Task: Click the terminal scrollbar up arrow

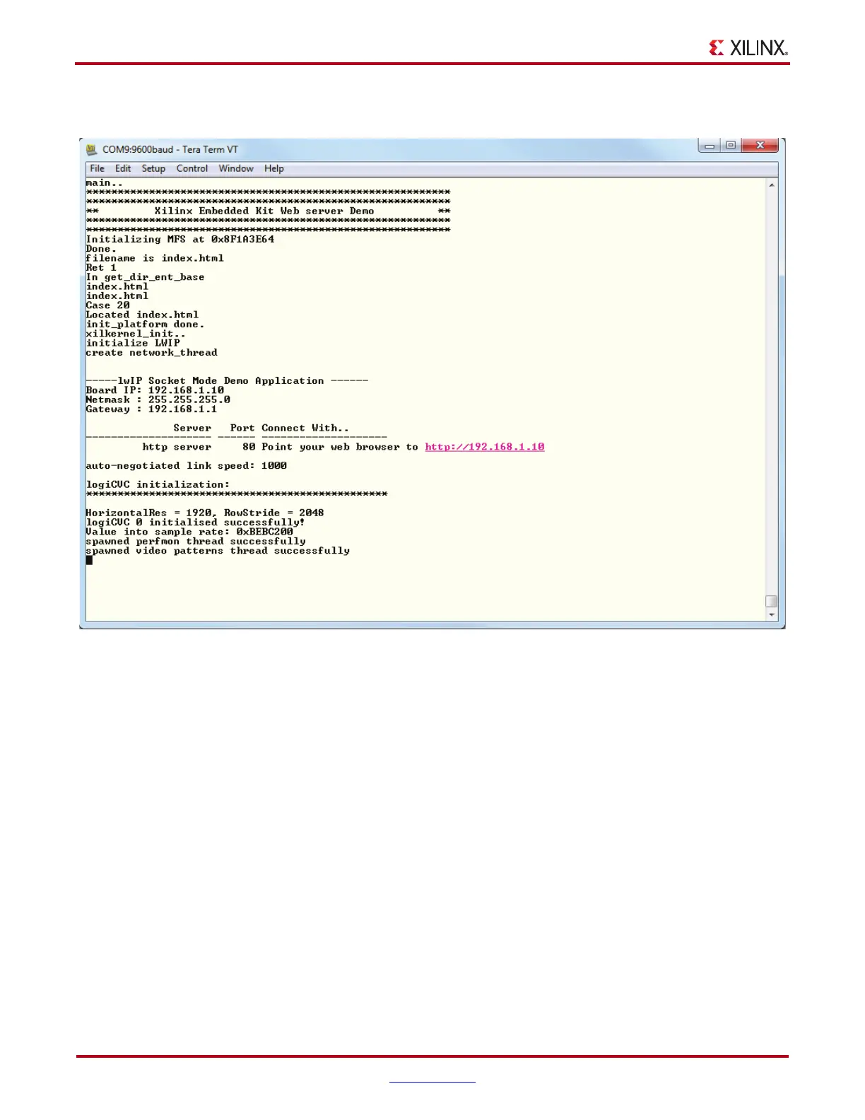Action: pyautogui.click(x=772, y=185)
